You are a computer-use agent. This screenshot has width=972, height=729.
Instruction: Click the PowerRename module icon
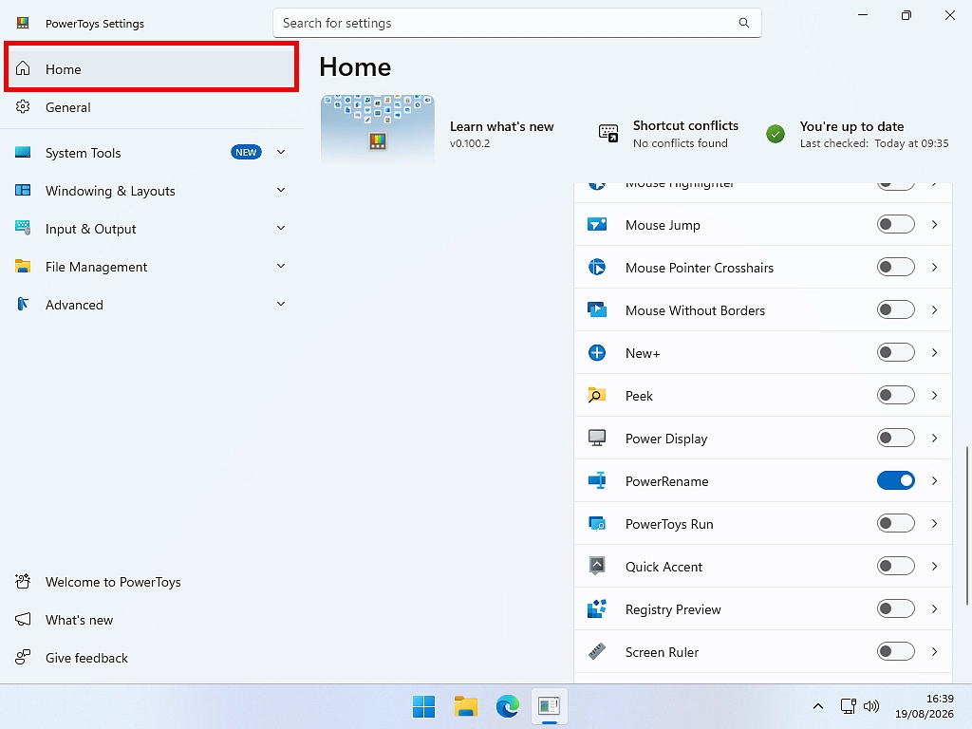pyautogui.click(x=597, y=481)
